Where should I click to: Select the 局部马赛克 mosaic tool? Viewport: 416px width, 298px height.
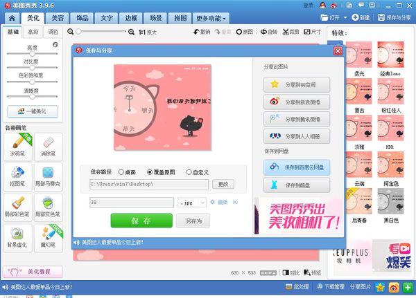point(49,177)
